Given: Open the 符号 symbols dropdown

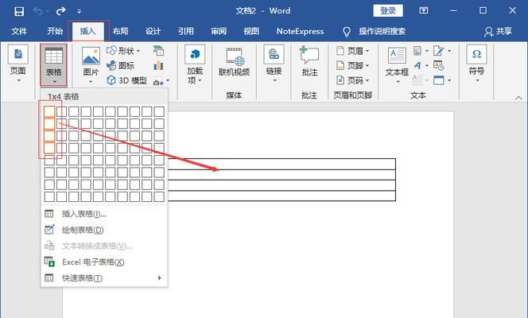Looking at the screenshot, I should pyautogui.click(x=476, y=64).
